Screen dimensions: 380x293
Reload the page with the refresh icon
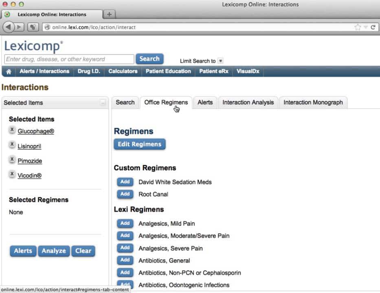[x=373, y=27]
